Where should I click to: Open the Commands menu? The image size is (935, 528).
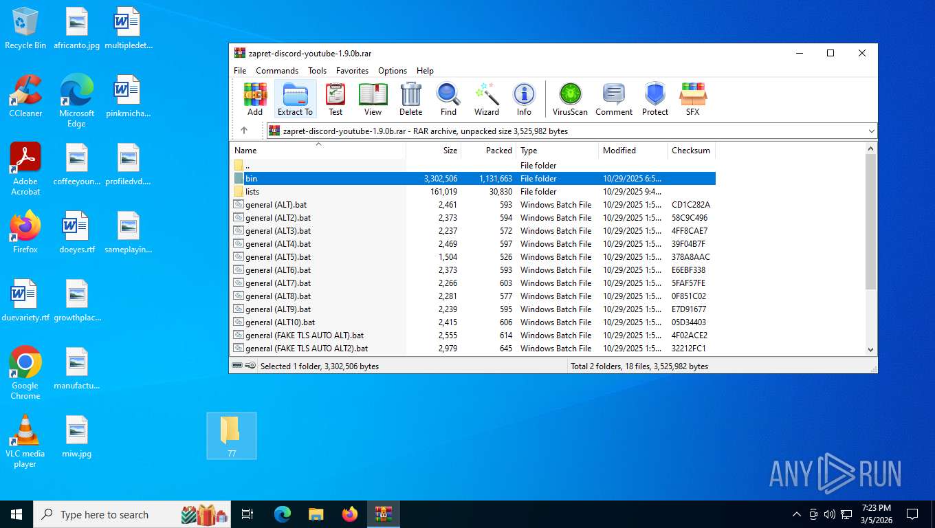click(277, 70)
